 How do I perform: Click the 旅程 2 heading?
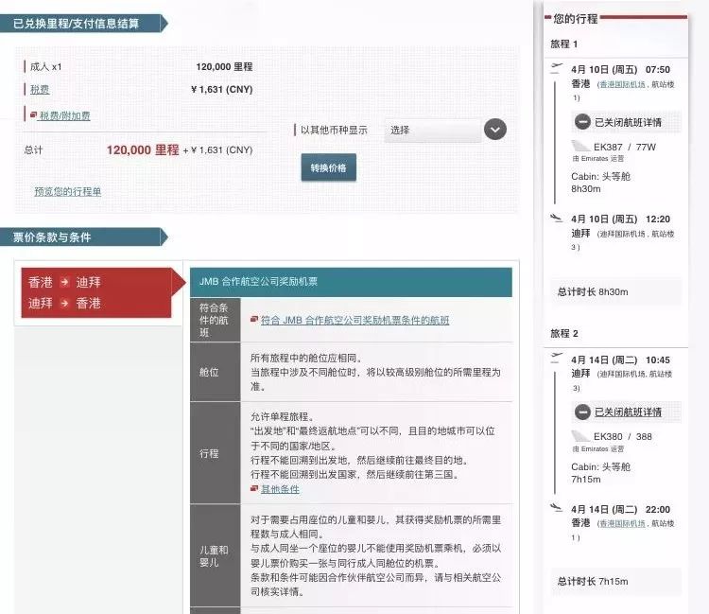click(563, 333)
